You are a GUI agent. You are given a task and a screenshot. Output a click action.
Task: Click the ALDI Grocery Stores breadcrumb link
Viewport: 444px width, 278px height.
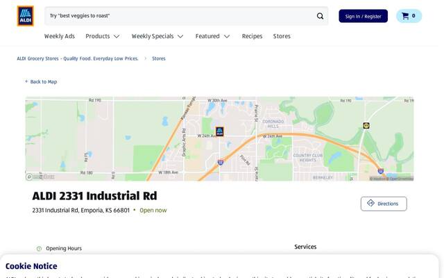pos(78,58)
